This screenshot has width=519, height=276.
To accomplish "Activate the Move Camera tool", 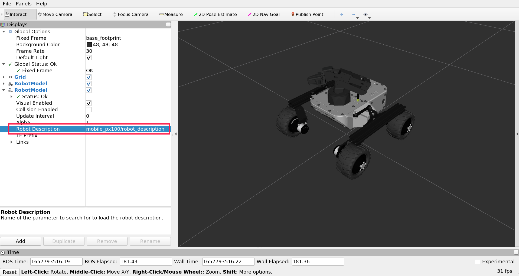I will 55,14.
